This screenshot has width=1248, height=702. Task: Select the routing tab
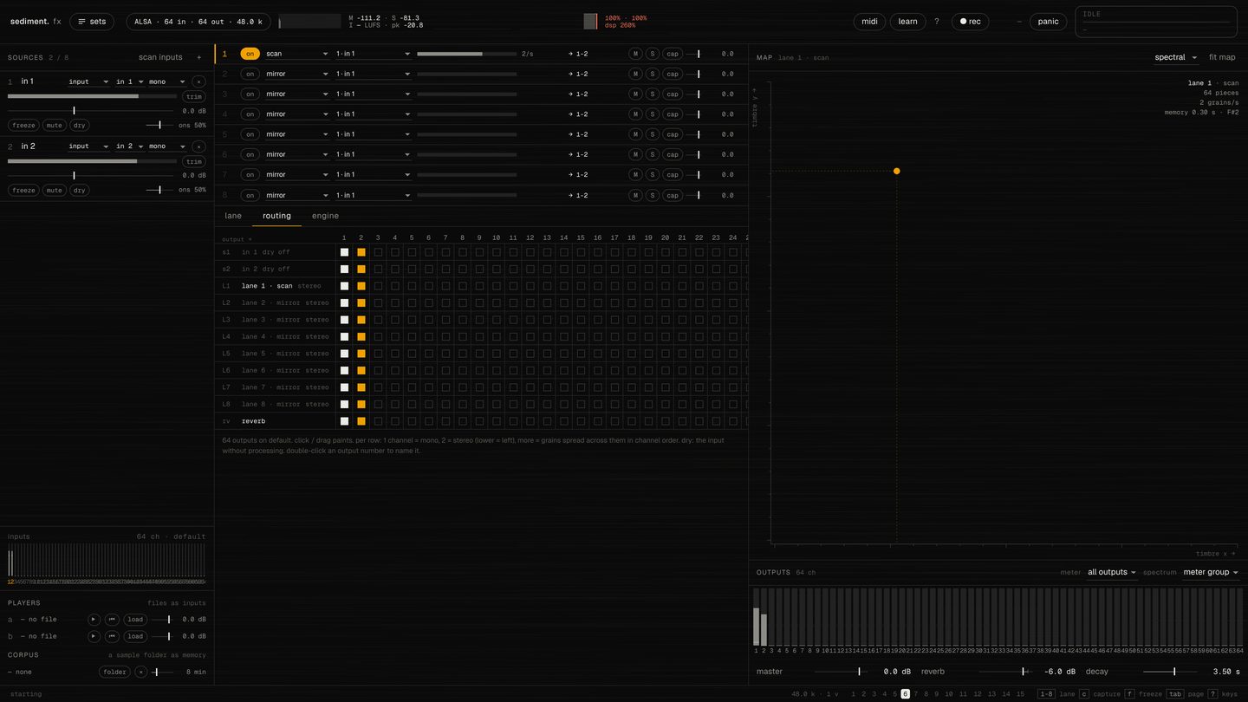[x=276, y=216]
